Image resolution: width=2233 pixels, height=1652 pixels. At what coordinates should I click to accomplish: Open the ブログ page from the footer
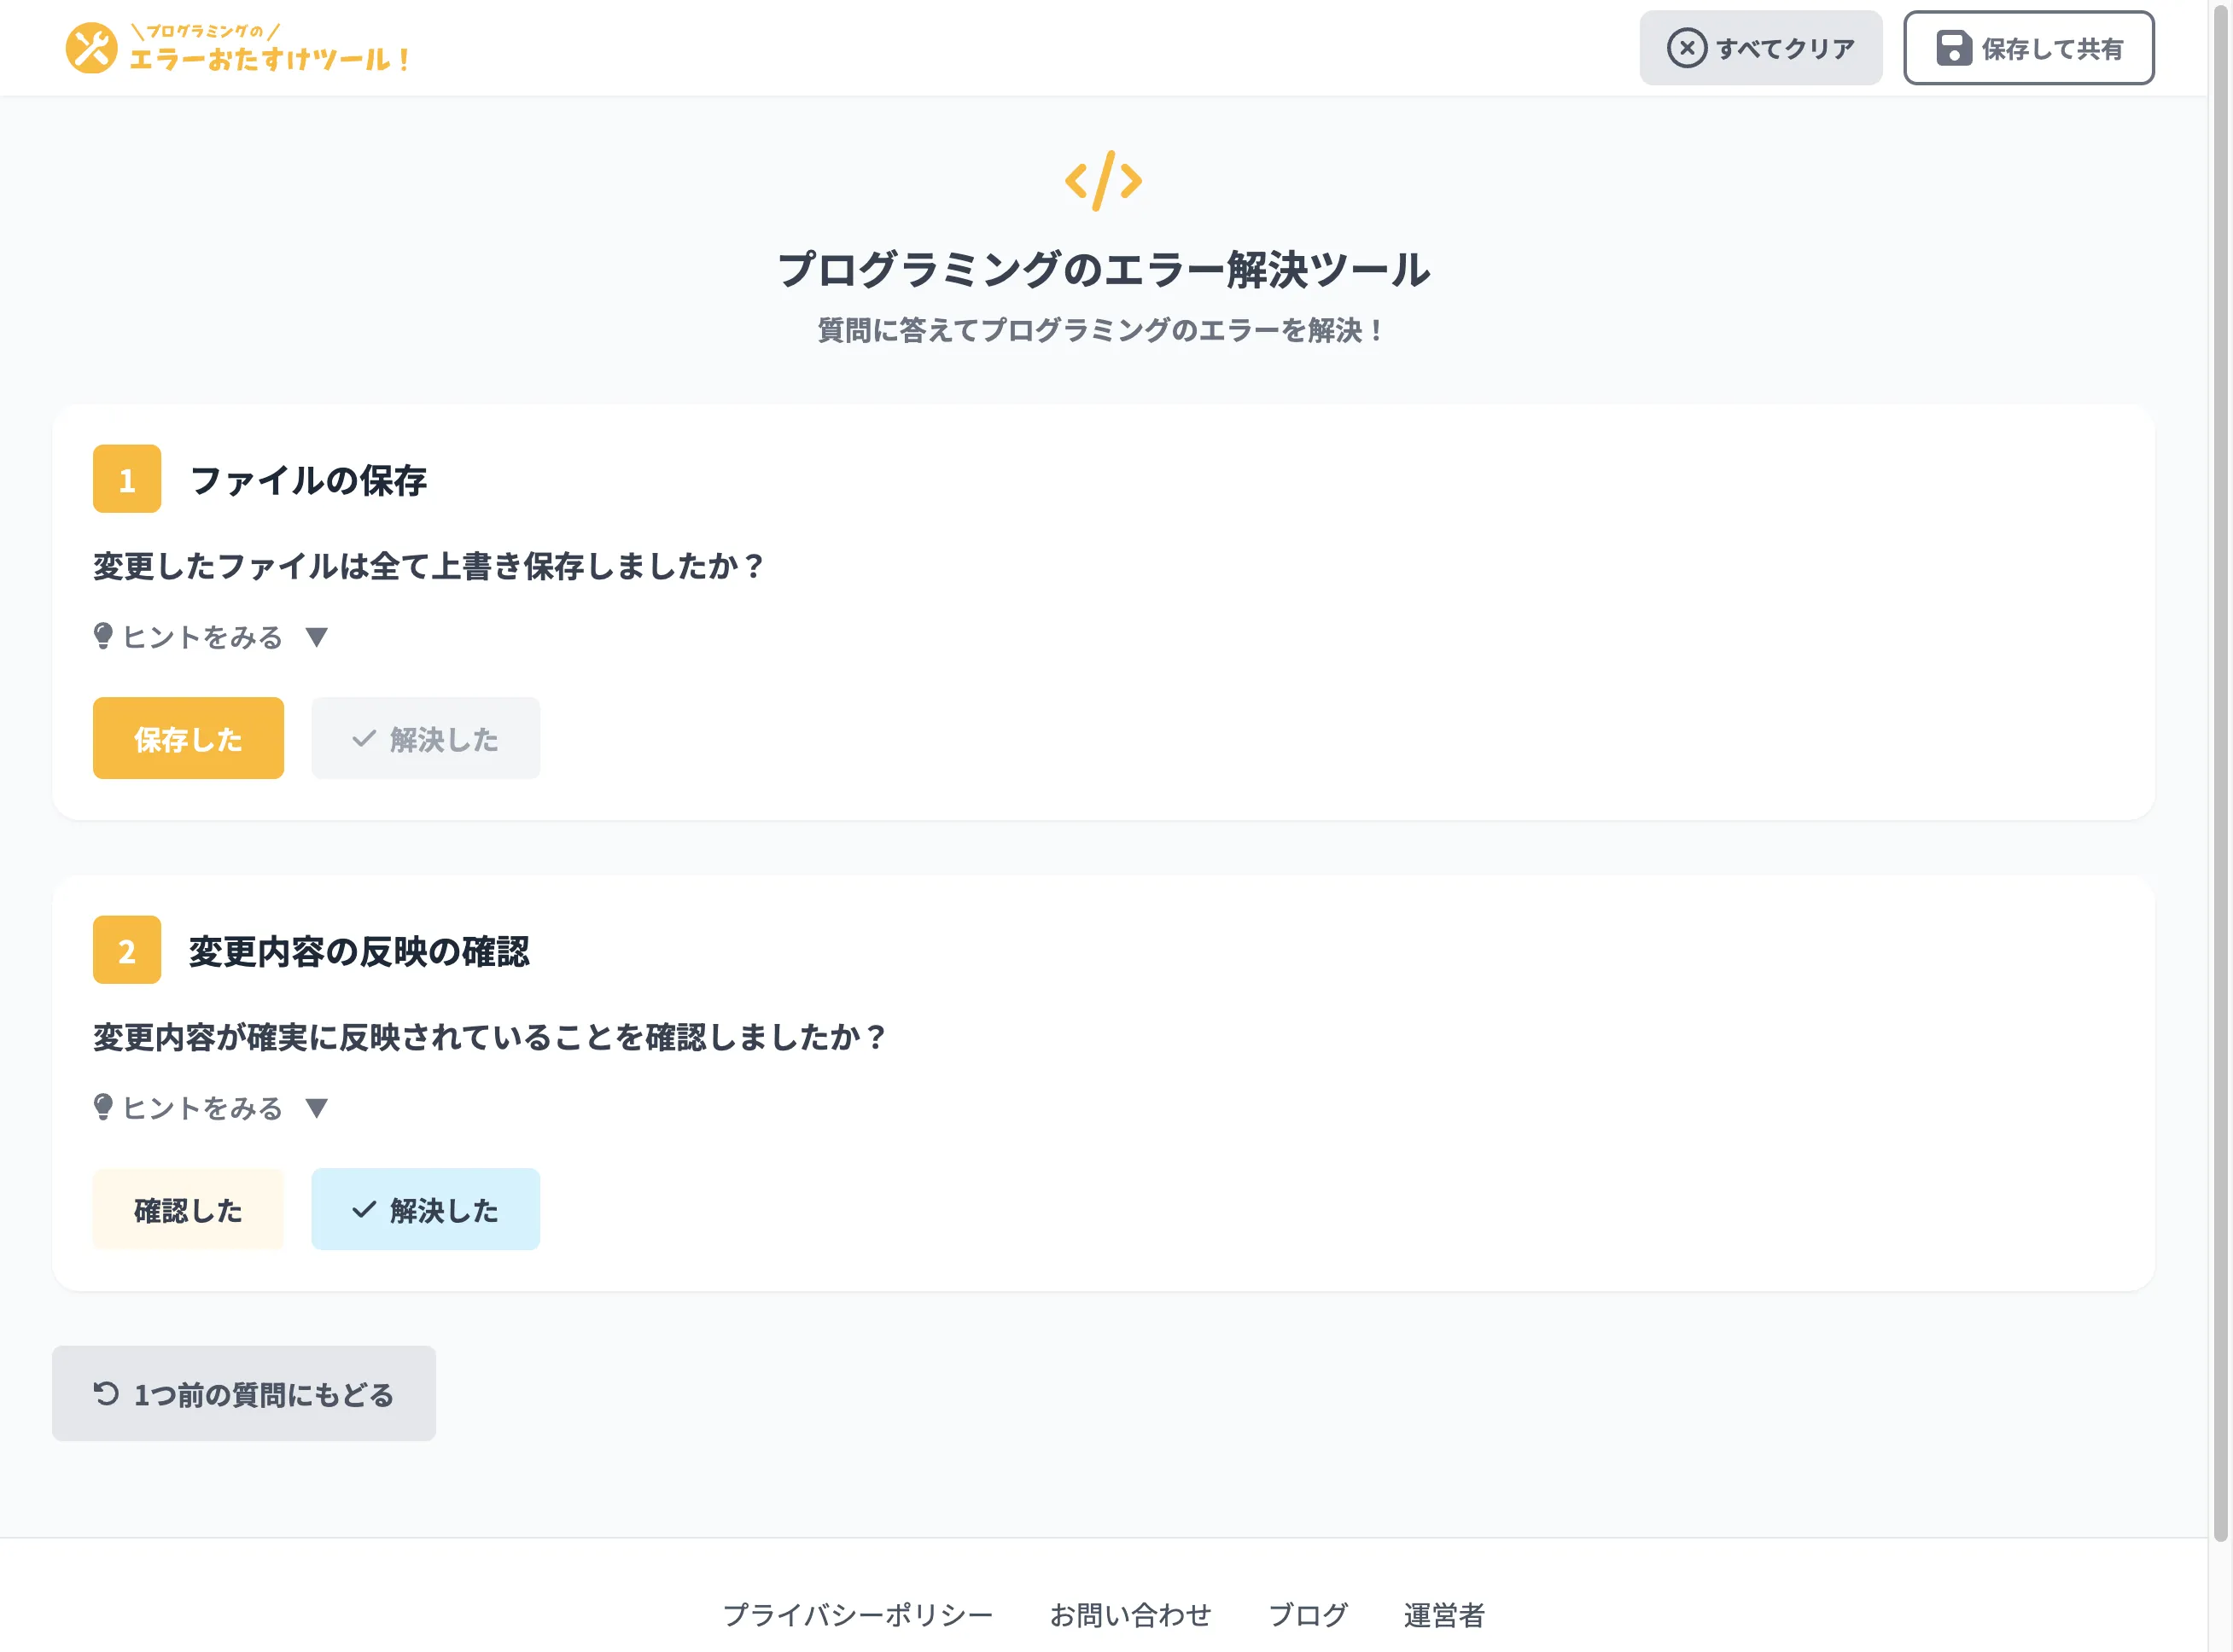[x=1308, y=1612]
